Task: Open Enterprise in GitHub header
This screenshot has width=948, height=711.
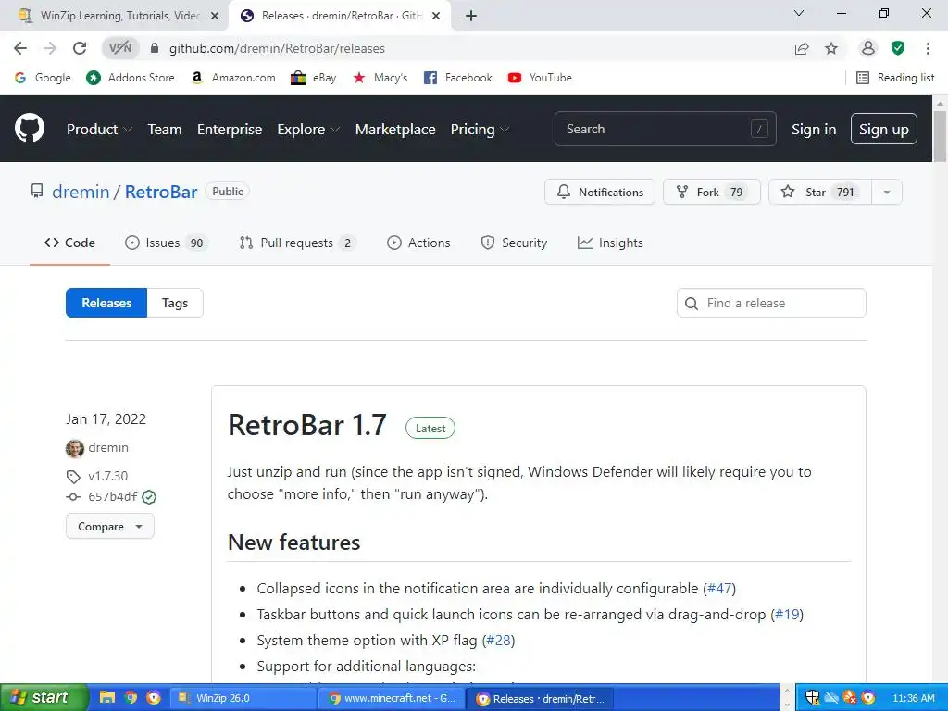Action: pos(230,129)
